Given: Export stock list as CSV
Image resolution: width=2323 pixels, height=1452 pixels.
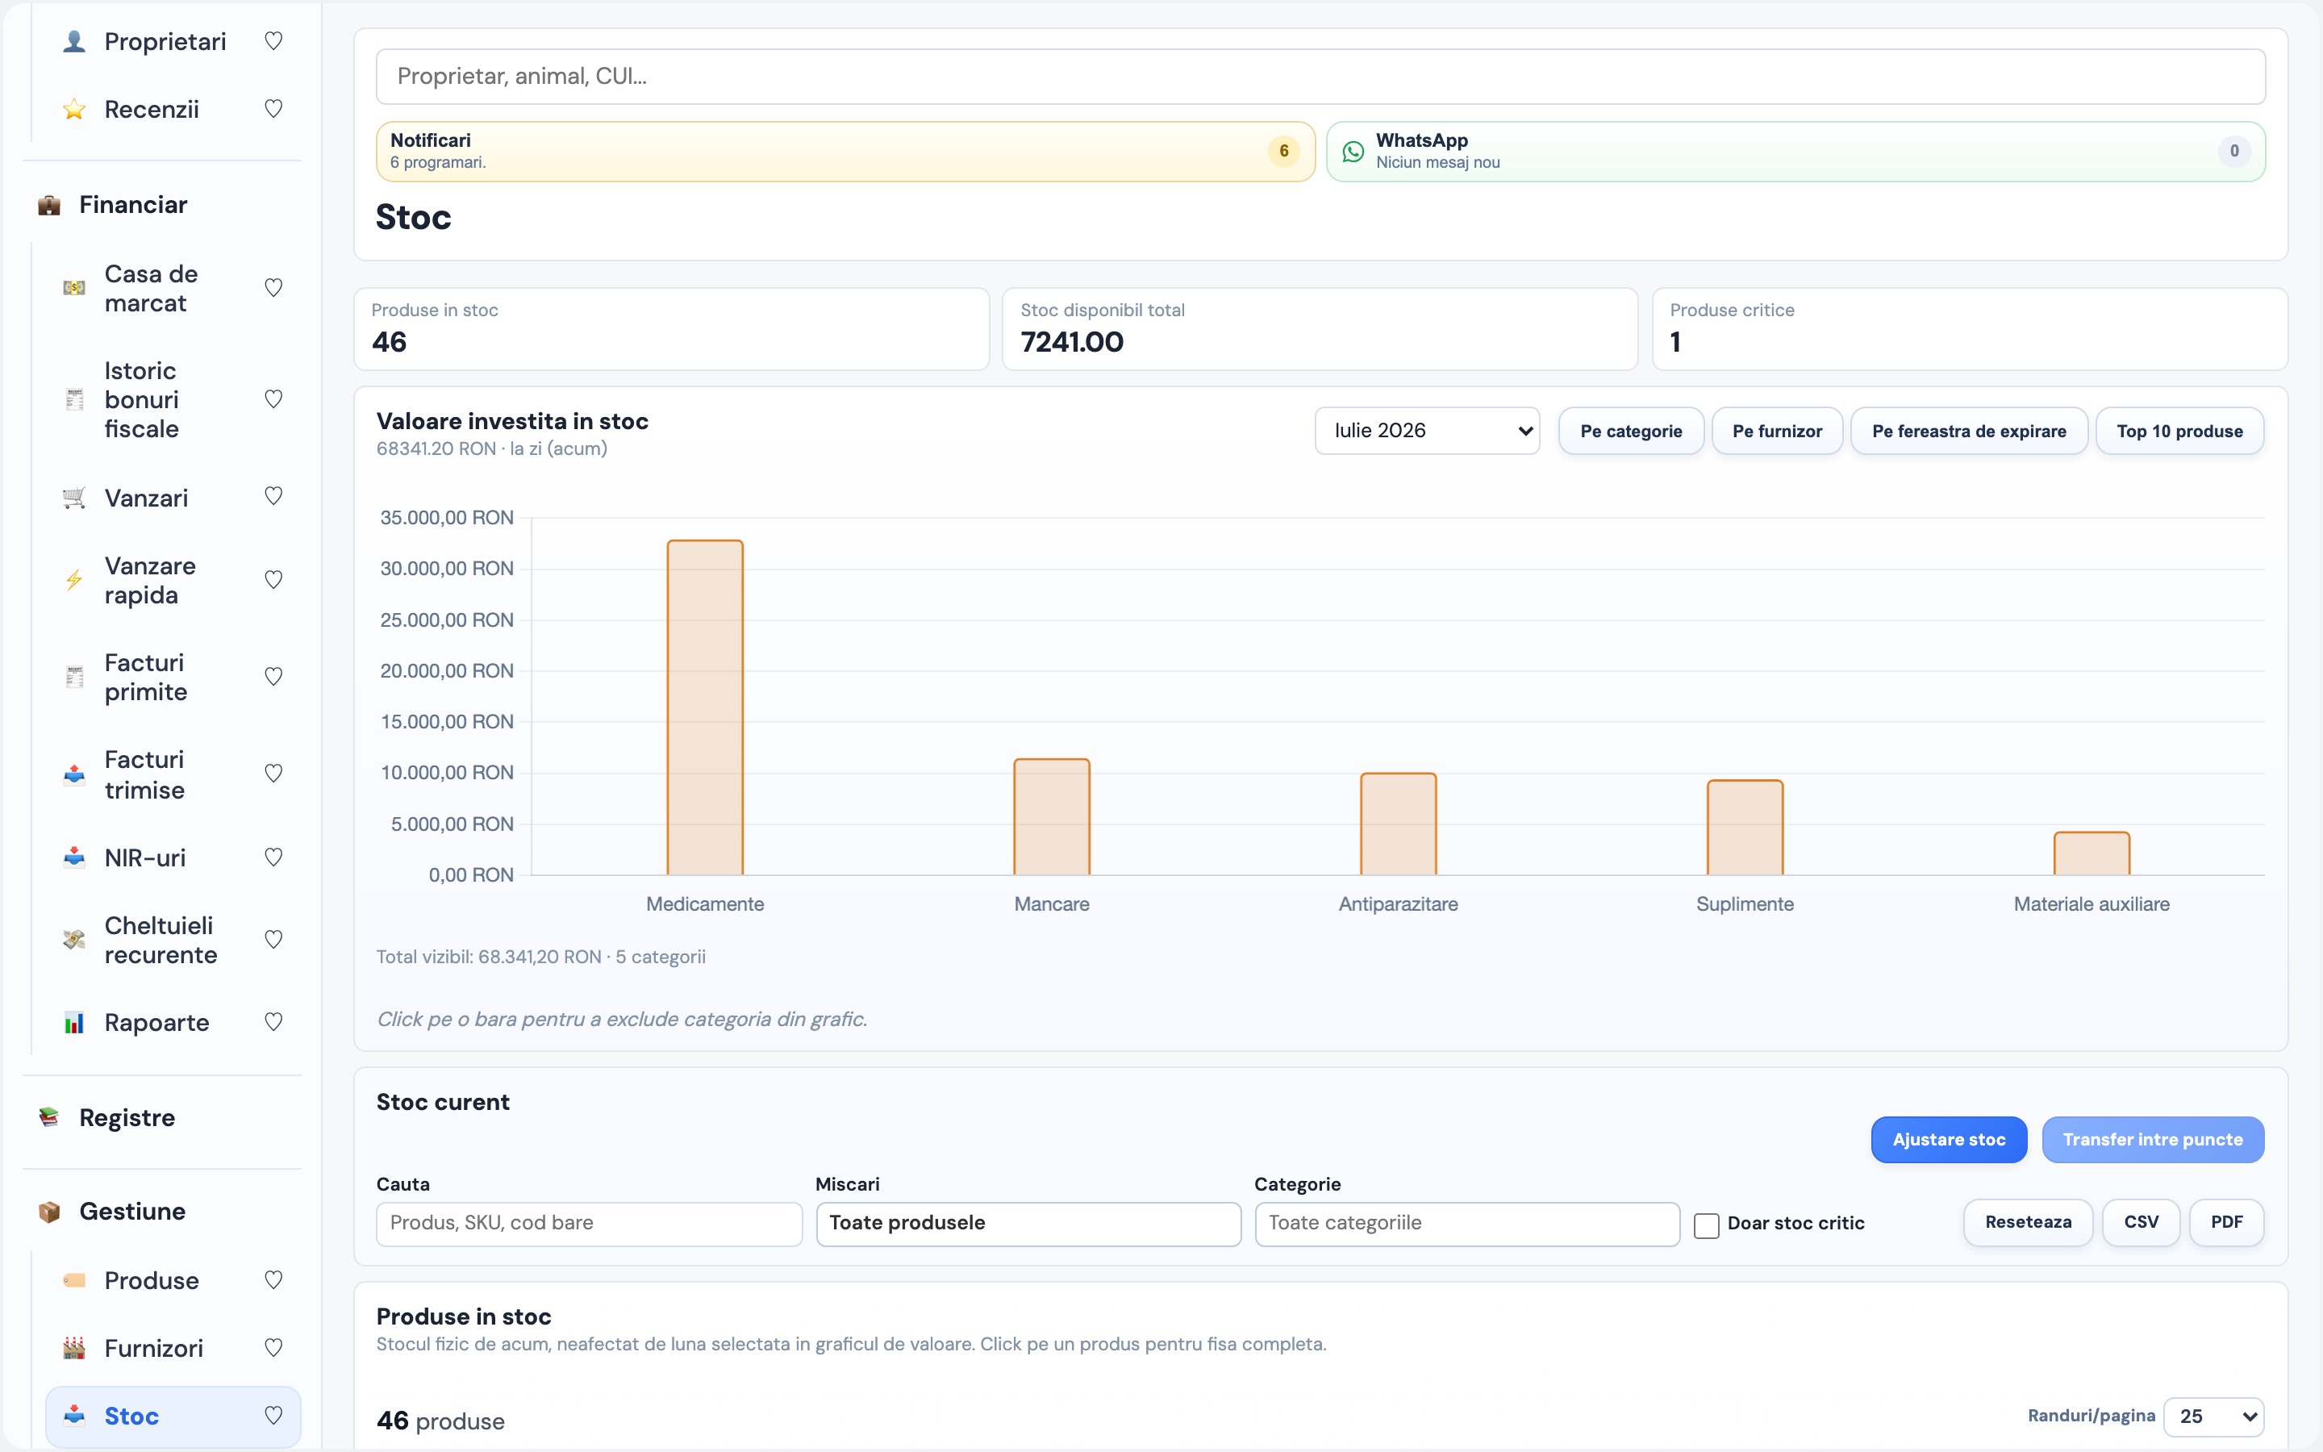Looking at the screenshot, I should pyautogui.click(x=2141, y=1222).
